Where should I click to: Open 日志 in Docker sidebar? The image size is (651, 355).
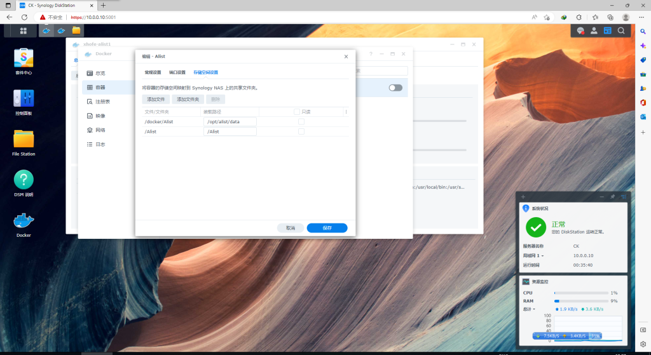[x=96, y=144]
